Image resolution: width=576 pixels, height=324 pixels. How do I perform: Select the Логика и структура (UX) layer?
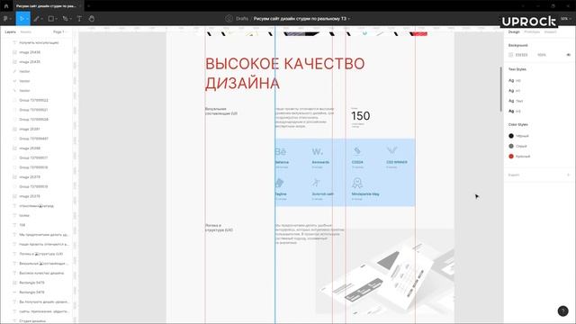(x=40, y=254)
